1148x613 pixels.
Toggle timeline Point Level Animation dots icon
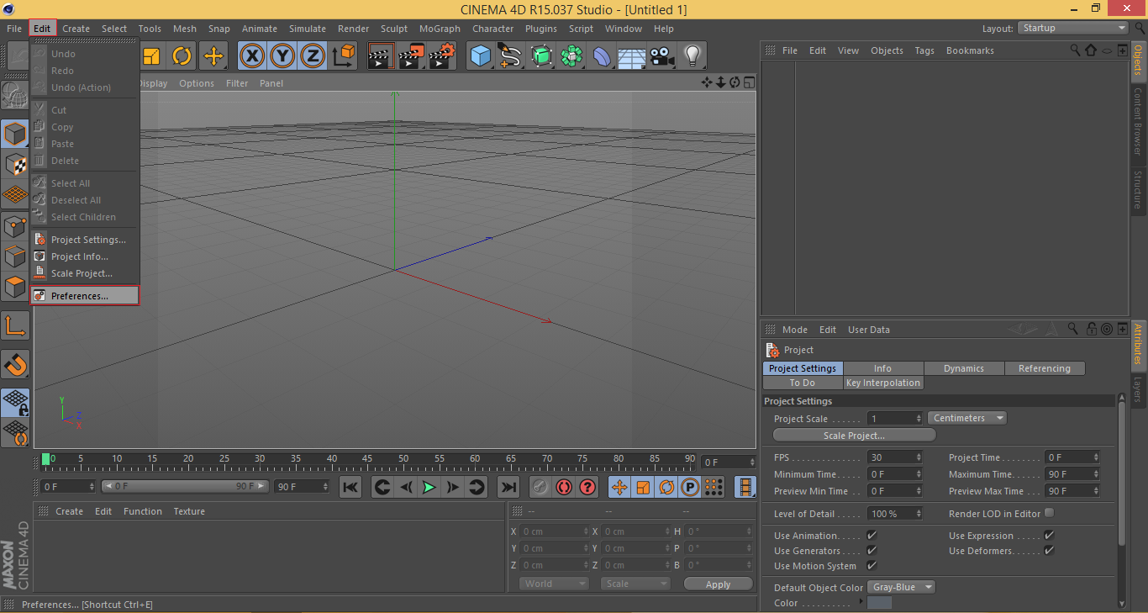[x=714, y=487]
